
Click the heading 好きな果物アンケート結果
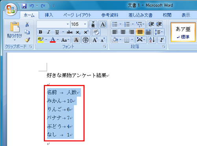(x=76, y=75)
